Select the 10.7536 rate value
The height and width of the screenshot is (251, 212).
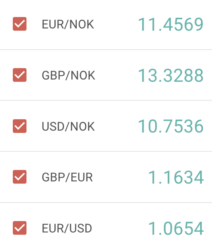171,126
